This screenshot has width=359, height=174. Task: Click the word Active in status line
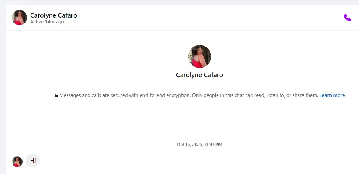tap(37, 22)
